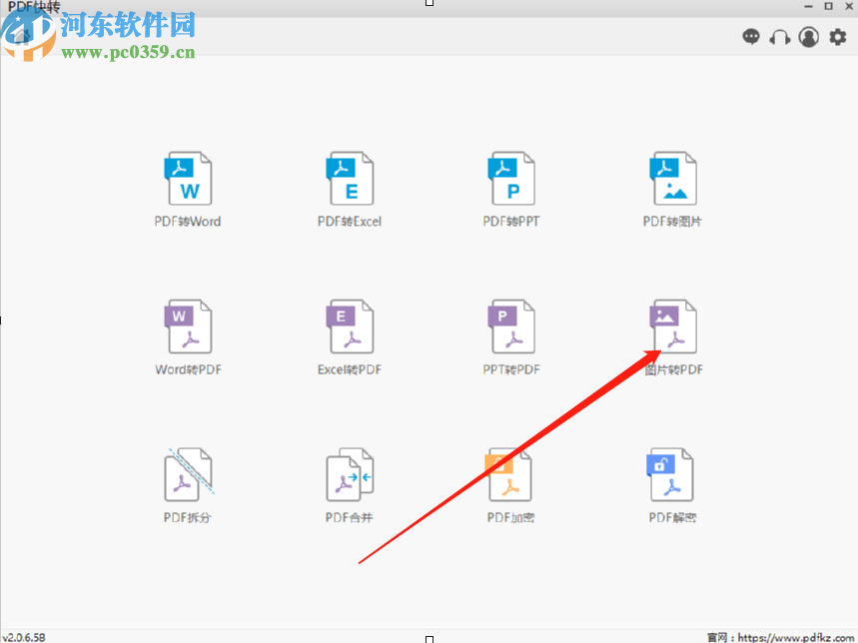858x643 pixels.
Task: Open the Word转PDF converter icon
Action: 188,326
